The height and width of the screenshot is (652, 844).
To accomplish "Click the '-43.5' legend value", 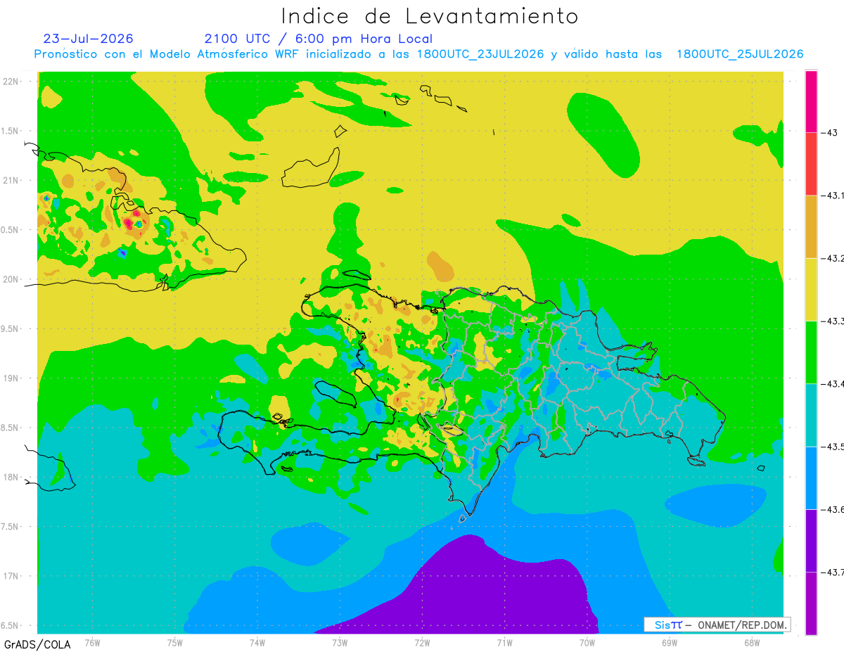I will point(833,447).
